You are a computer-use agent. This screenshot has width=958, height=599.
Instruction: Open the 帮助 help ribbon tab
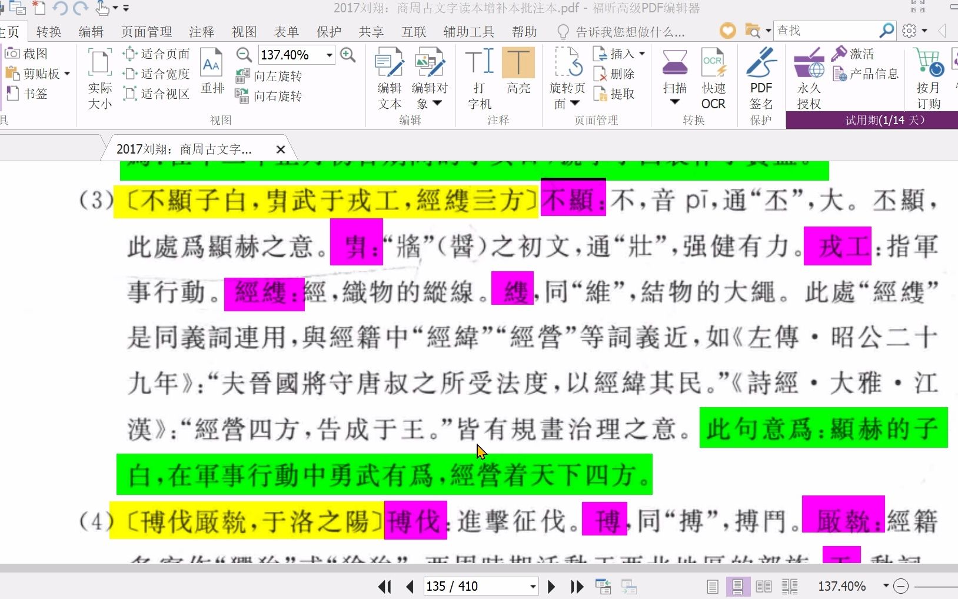point(524,31)
